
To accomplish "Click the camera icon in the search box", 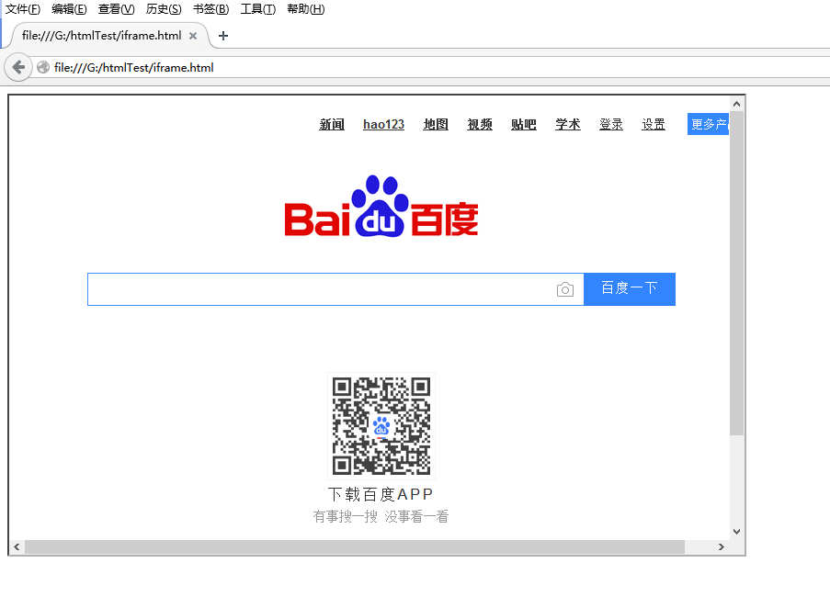I will (x=565, y=288).
